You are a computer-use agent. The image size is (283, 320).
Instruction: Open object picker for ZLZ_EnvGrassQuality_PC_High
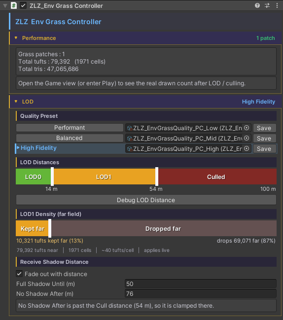(247, 148)
